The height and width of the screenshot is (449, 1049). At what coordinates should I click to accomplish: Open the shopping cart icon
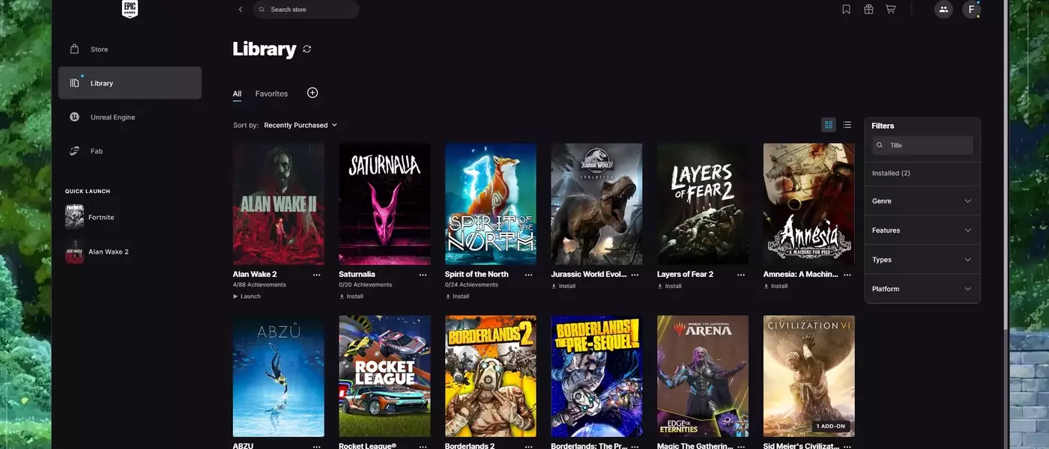890,10
